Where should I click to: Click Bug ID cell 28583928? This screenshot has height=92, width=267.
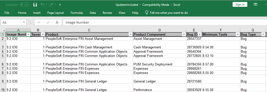tap(194, 87)
